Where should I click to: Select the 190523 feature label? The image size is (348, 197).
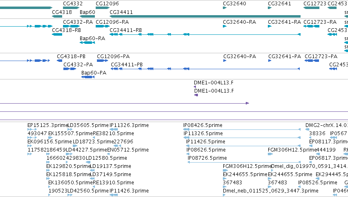click(x=58, y=191)
